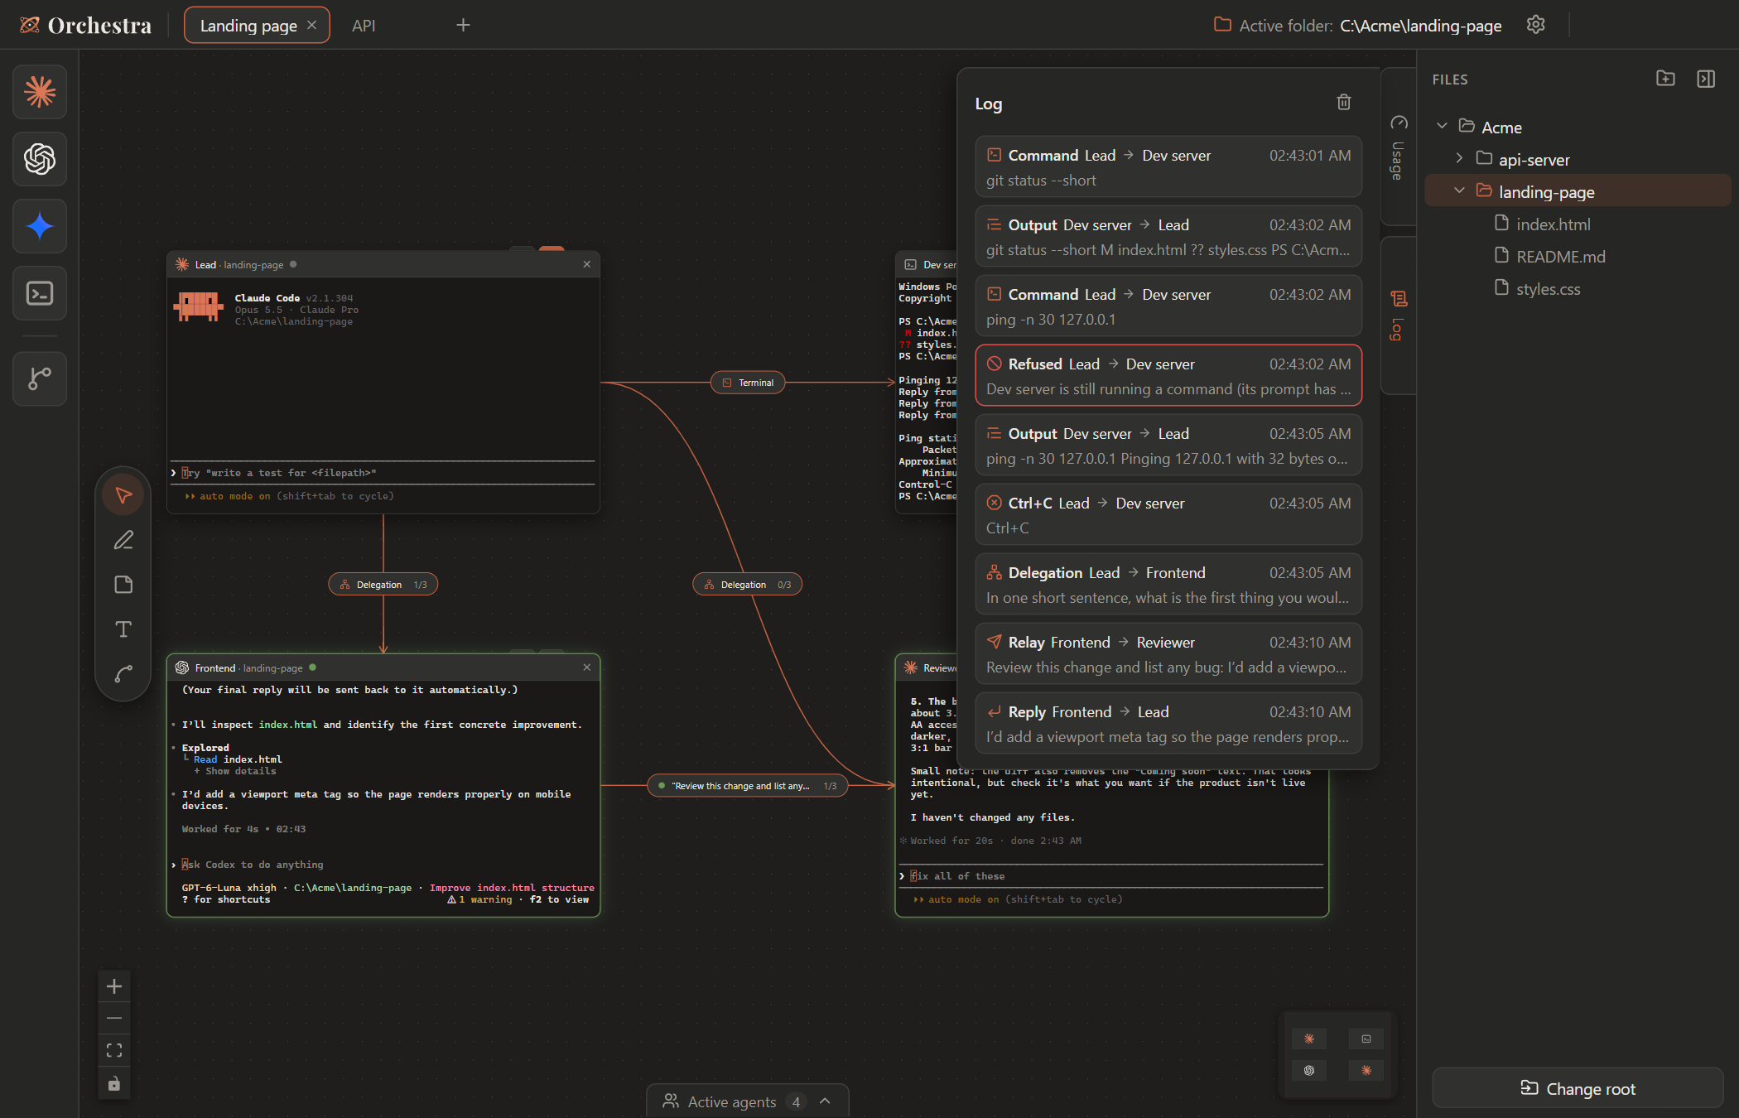Add a Gemini agent from sidebar
Screen dimensions: 1739x1118
click(40, 226)
